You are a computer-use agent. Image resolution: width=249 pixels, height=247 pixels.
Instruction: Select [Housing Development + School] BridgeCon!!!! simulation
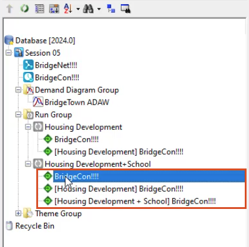[135, 201]
